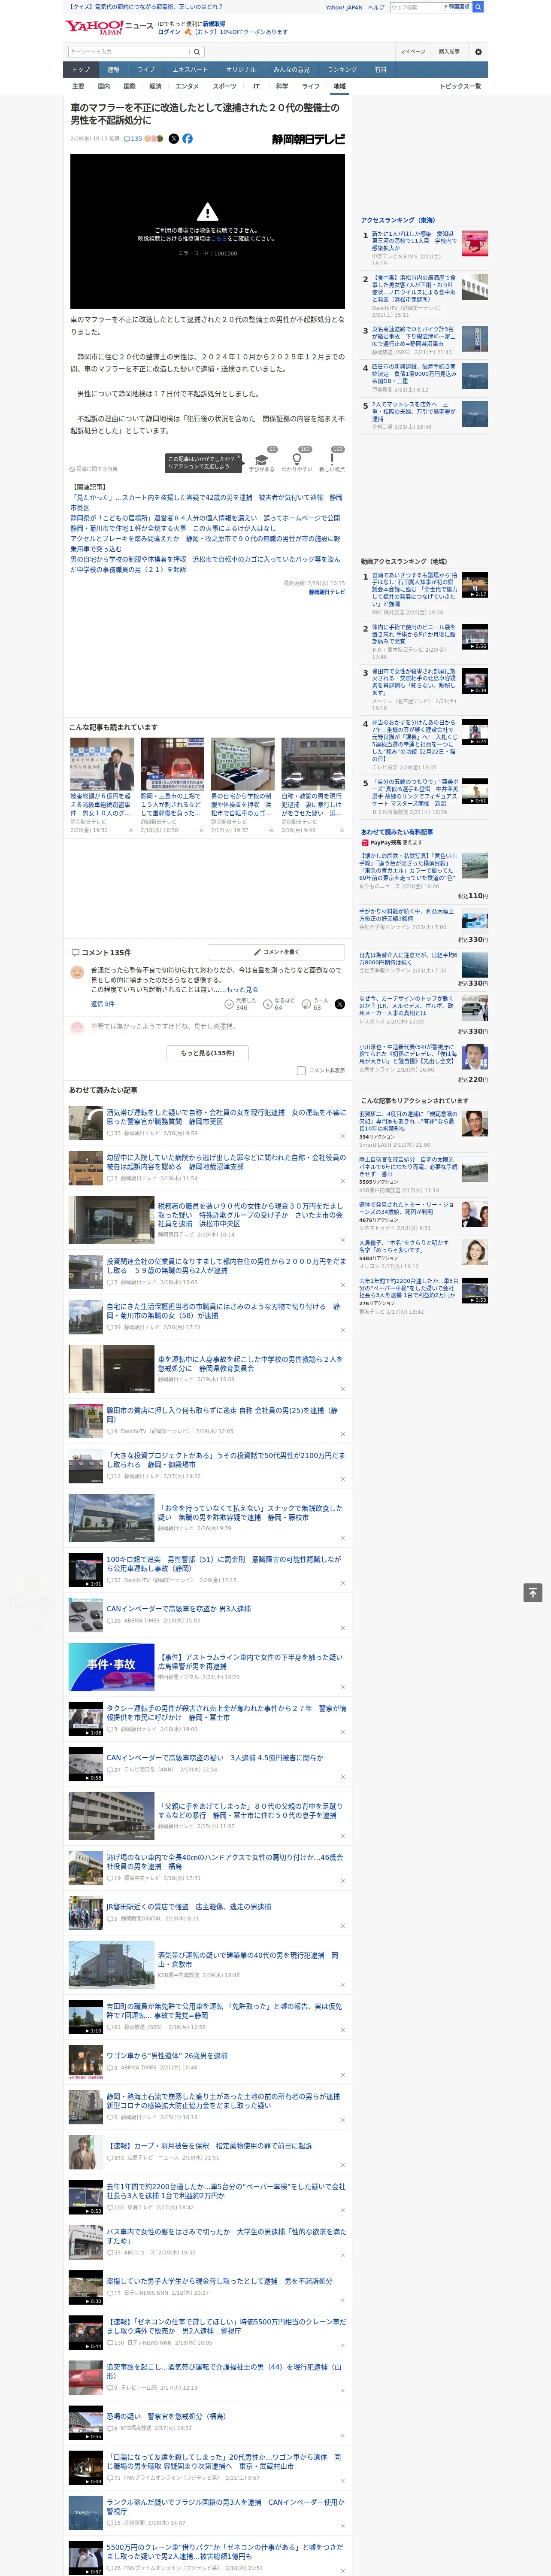Click the 記事に関する報告 report link
551x2576 pixels.
[x=93, y=469]
